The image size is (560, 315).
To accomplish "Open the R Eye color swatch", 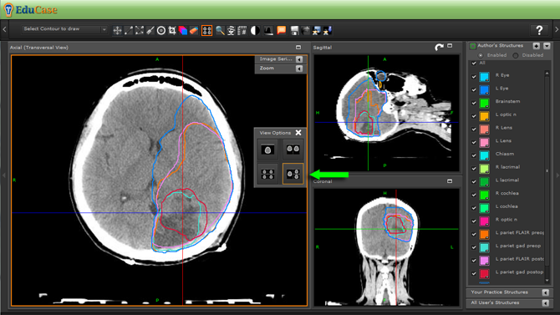I will tap(484, 77).
